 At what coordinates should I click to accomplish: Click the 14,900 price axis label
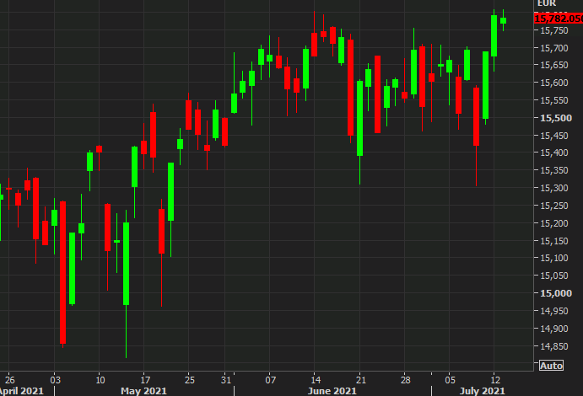(554, 329)
